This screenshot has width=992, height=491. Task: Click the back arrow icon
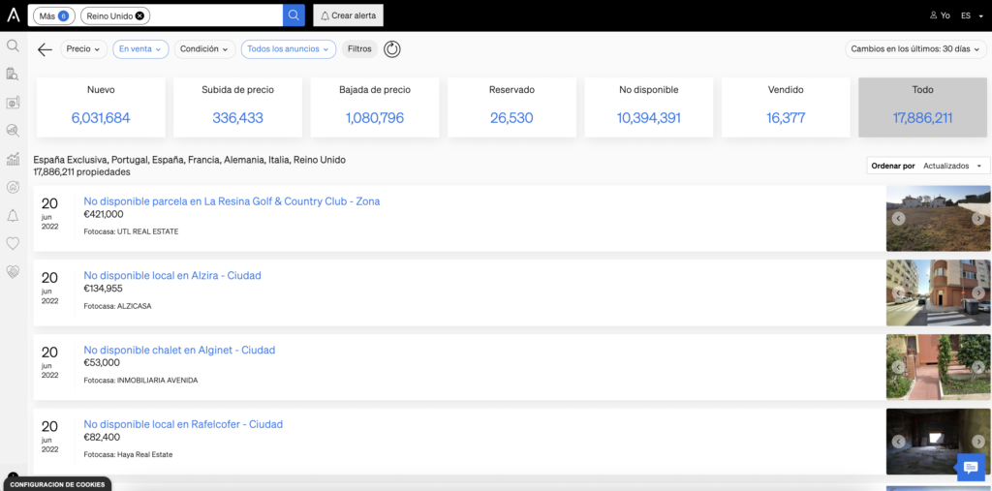(45, 49)
